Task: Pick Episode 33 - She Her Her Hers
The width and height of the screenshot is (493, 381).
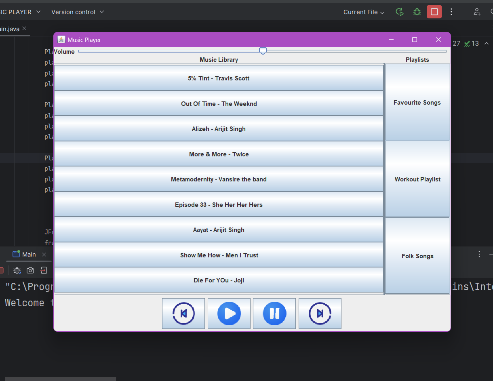Action: pyautogui.click(x=219, y=204)
